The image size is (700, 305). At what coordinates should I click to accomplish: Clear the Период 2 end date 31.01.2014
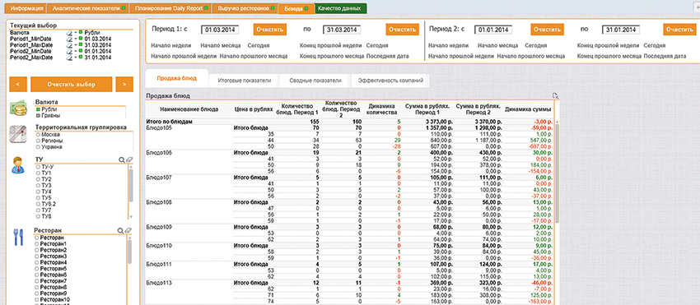click(679, 30)
